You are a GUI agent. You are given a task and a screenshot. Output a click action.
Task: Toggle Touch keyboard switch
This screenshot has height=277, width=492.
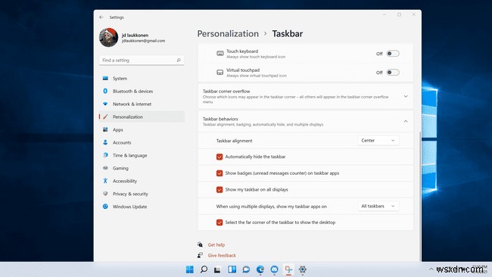[x=393, y=53]
